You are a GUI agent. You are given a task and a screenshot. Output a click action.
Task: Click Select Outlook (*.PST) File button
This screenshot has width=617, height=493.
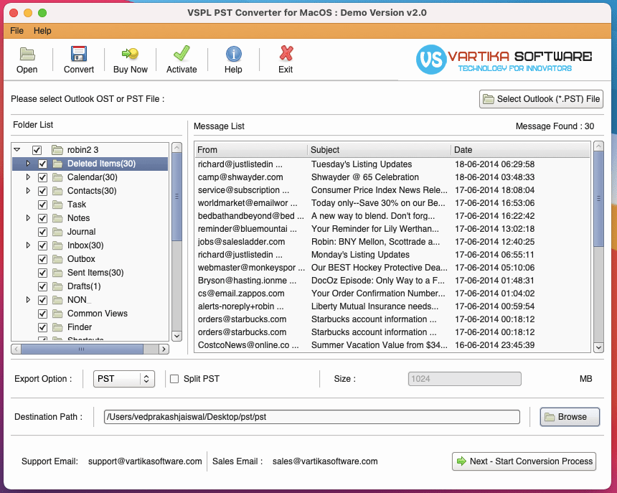point(541,99)
